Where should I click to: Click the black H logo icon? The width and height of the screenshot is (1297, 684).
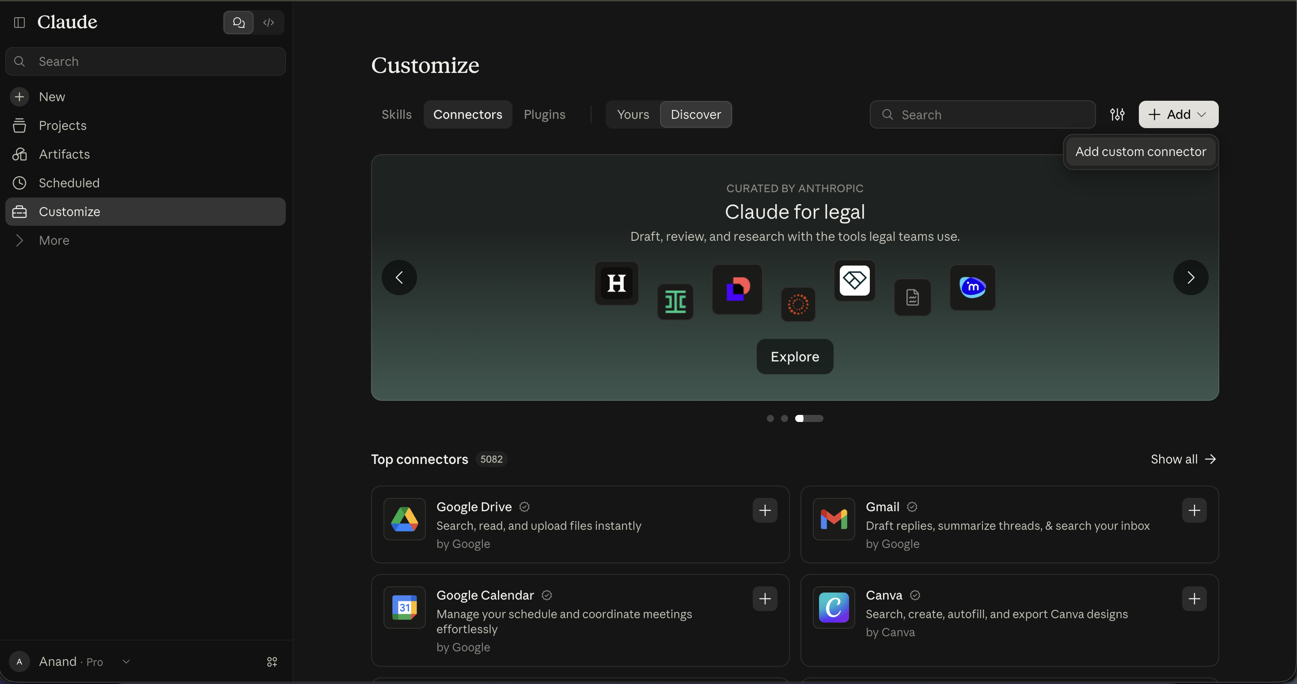(616, 283)
